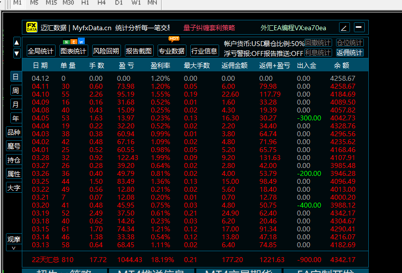Click the HOT badge above 专业数据
Screen dimensions: 402x273
pyautogui.click(x=174, y=39)
